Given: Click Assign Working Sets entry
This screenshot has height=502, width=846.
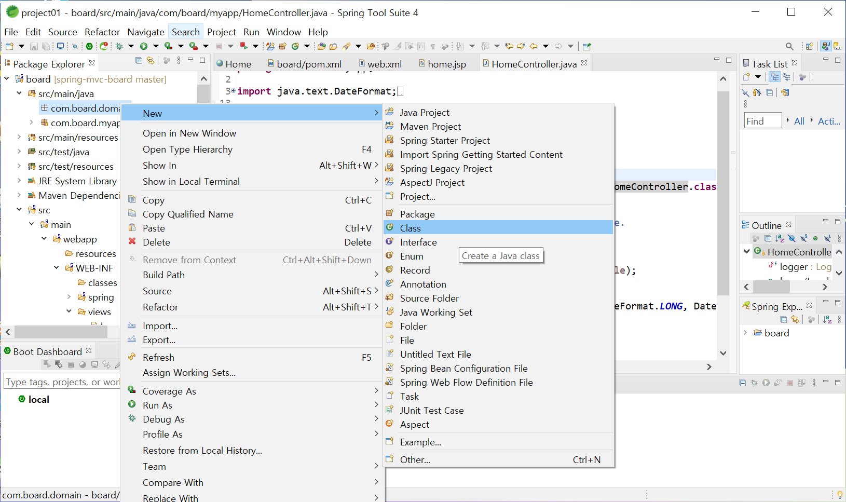Looking at the screenshot, I should (252, 372).
